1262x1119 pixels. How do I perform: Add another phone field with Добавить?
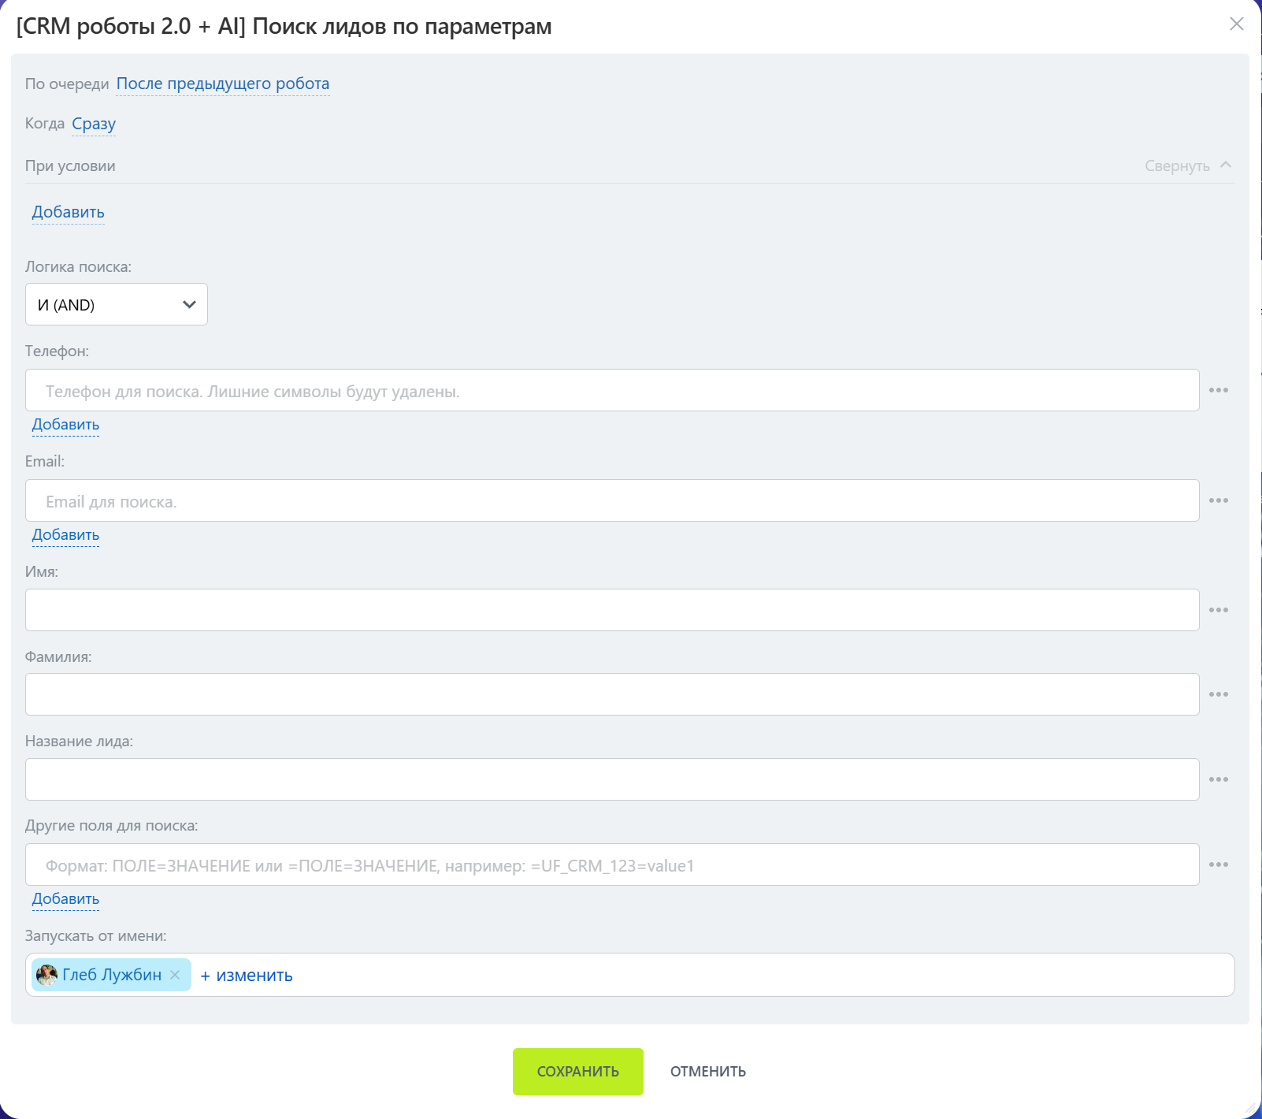tap(65, 425)
